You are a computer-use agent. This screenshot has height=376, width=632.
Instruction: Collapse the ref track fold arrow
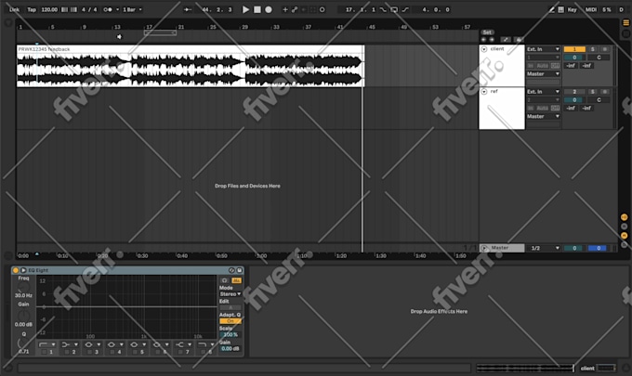pyautogui.click(x=484, y=92)
